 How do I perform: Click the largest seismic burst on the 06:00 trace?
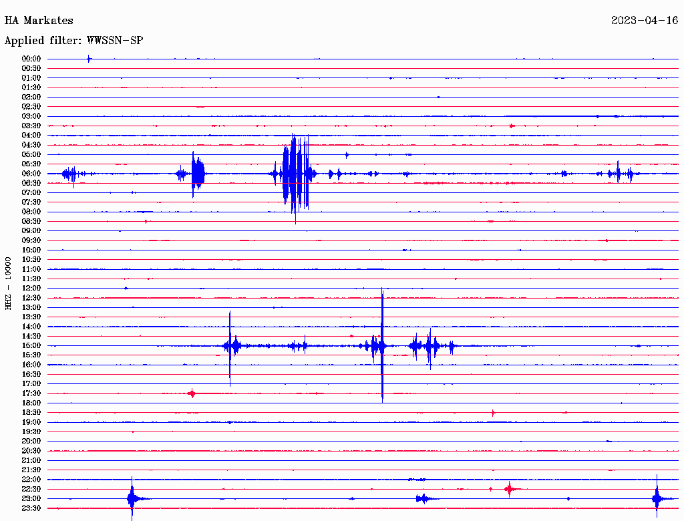tap(296, 179)
